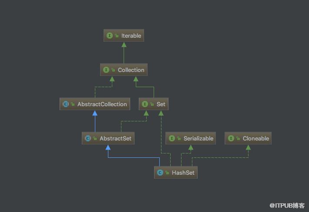Click the lock icon beside Collection
This screenshot has height=212, width=309.
click(113, 70)
